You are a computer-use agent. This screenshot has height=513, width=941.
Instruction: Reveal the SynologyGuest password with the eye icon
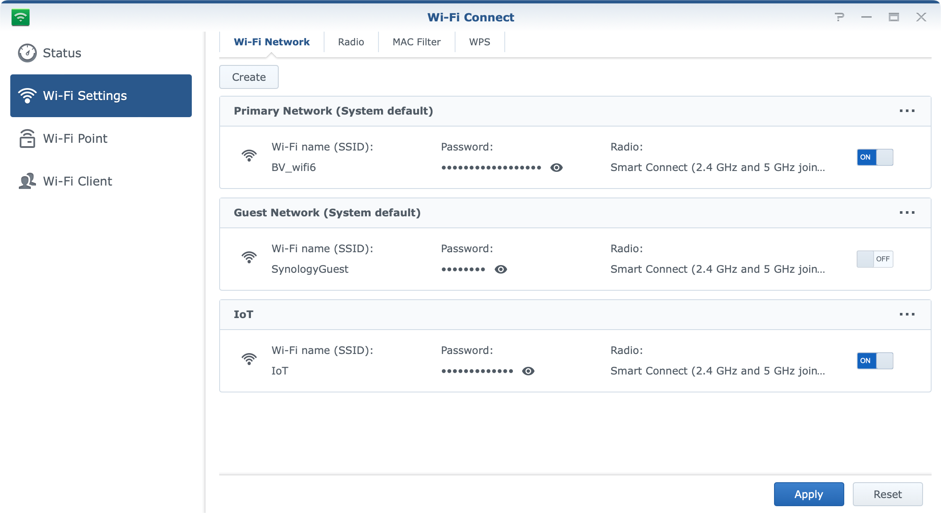pos(500,269)
